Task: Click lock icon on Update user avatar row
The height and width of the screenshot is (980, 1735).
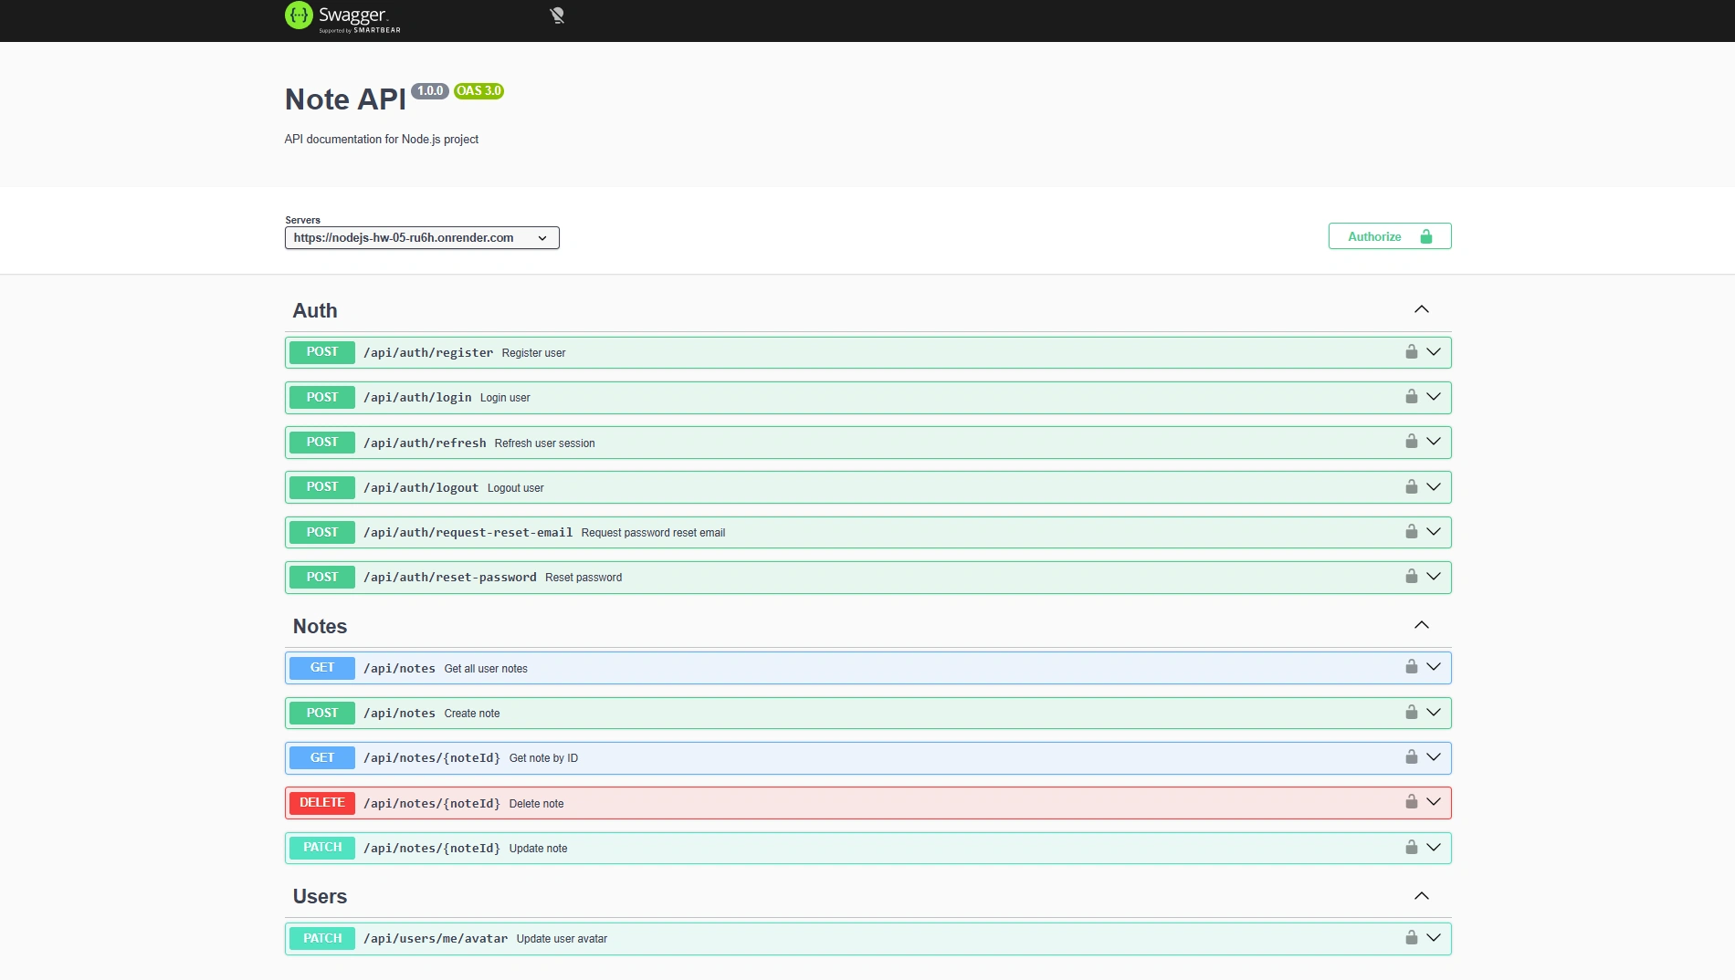Action: 1411,938
